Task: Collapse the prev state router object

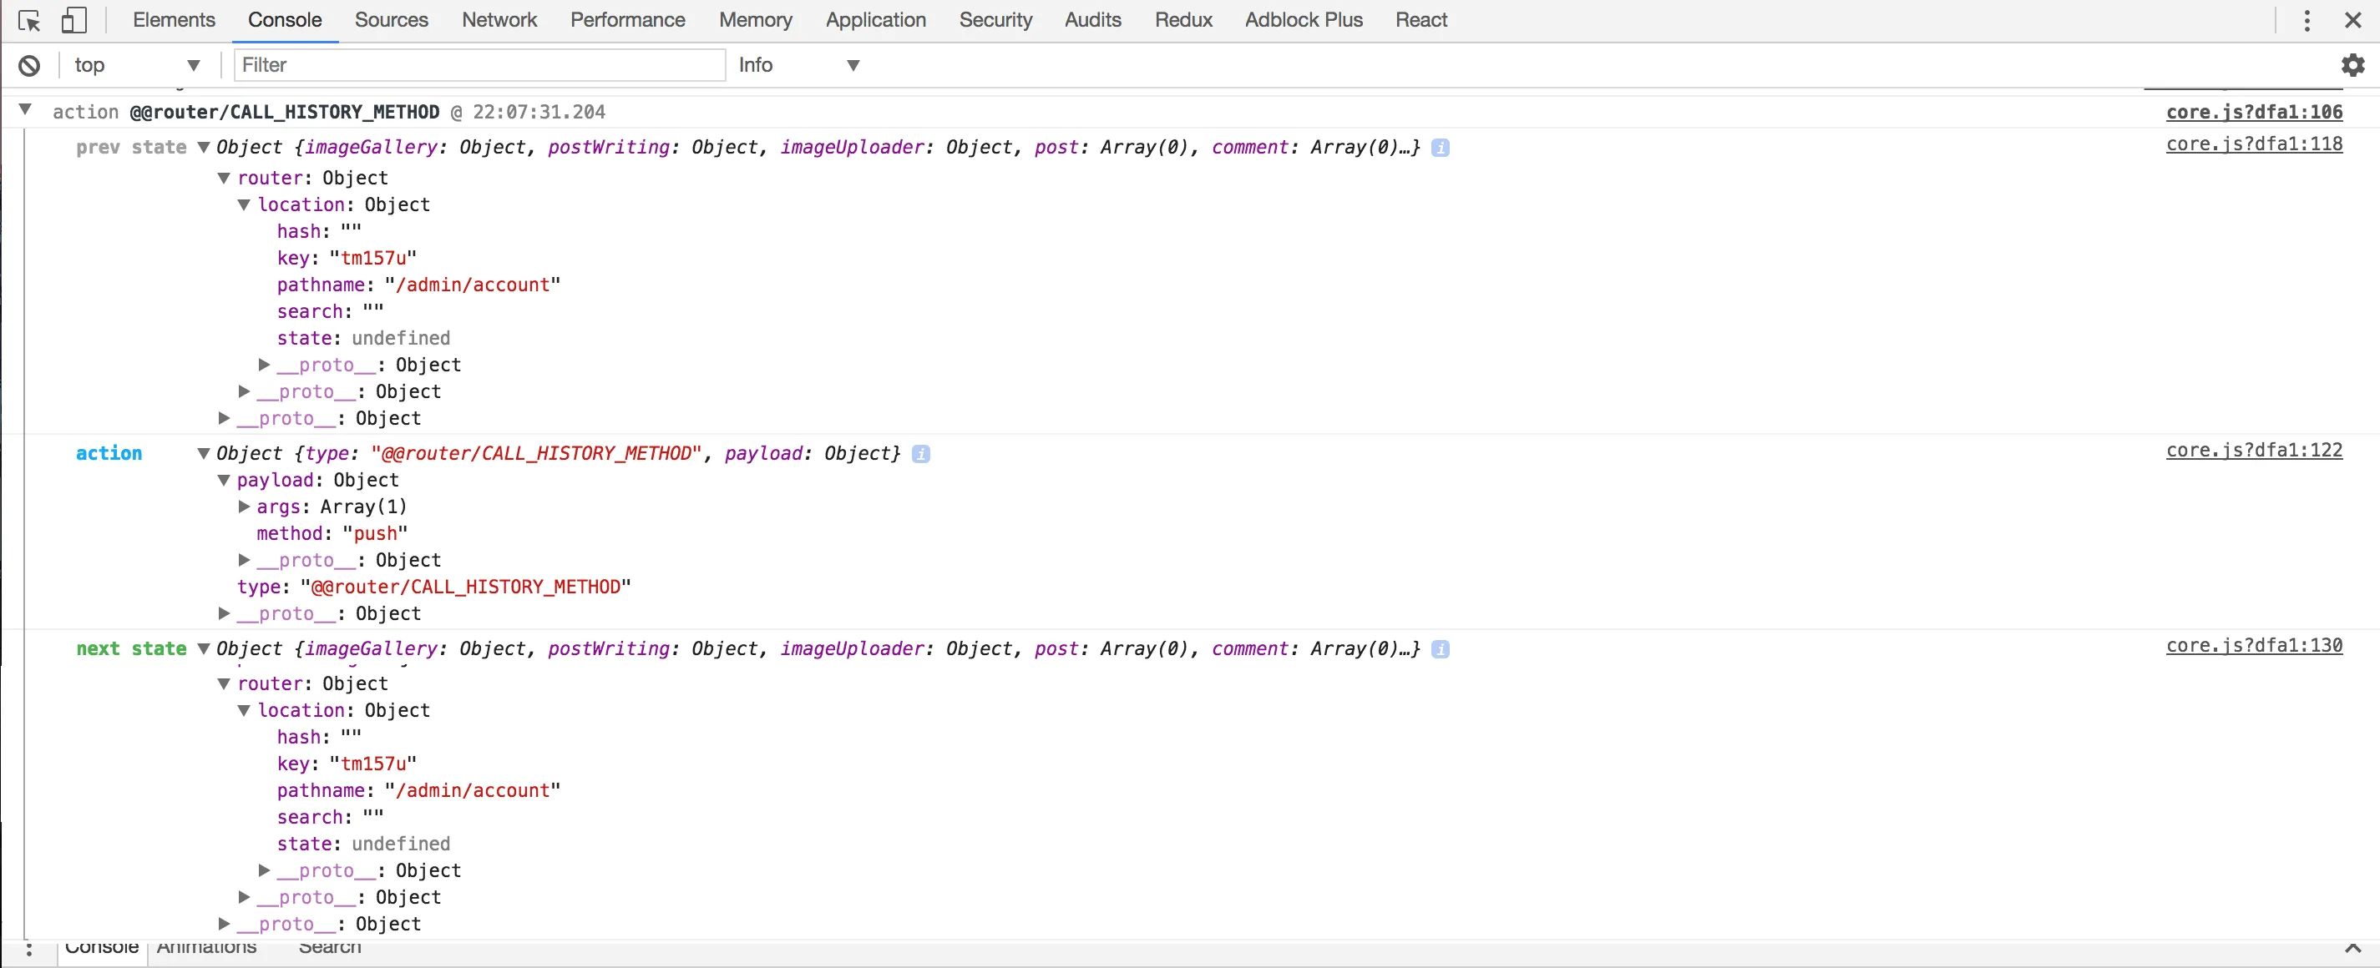Action: pos(224,179)
